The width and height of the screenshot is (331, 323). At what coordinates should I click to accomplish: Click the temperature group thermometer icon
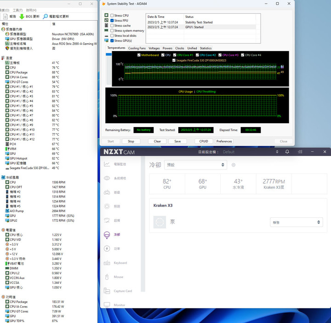[x=3, y=58]
